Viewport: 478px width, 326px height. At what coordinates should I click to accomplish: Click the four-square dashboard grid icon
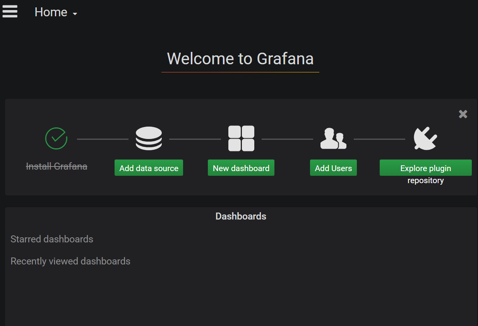click(x=241, y=138)
